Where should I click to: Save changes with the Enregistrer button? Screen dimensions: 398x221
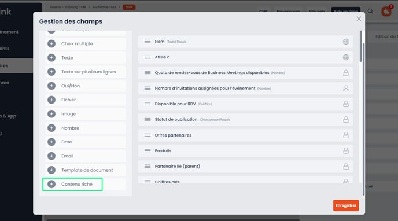pos(346,205)
